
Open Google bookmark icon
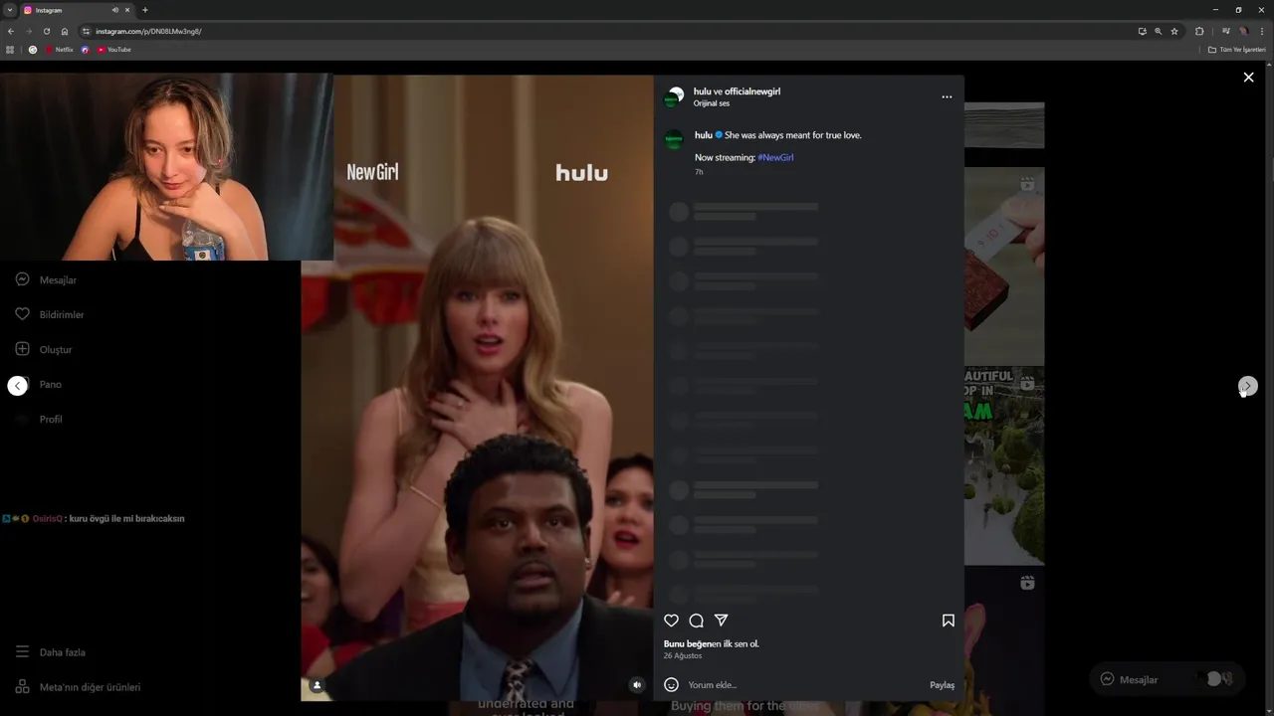[33, 50]
